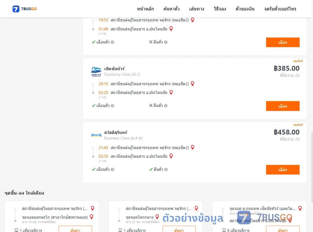This screenshot has height=232, width=313.
Task: Click the ฿385.00 price
Action: coord(286,68)
